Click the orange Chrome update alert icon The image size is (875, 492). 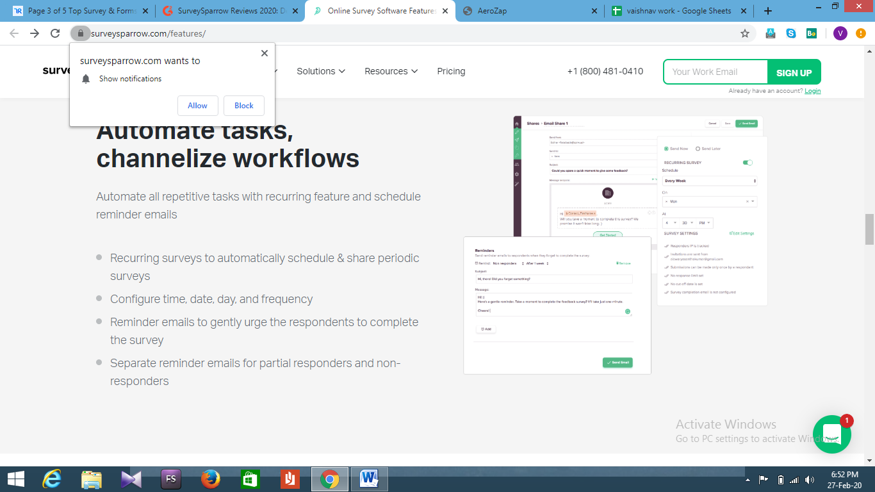point(861,33)
